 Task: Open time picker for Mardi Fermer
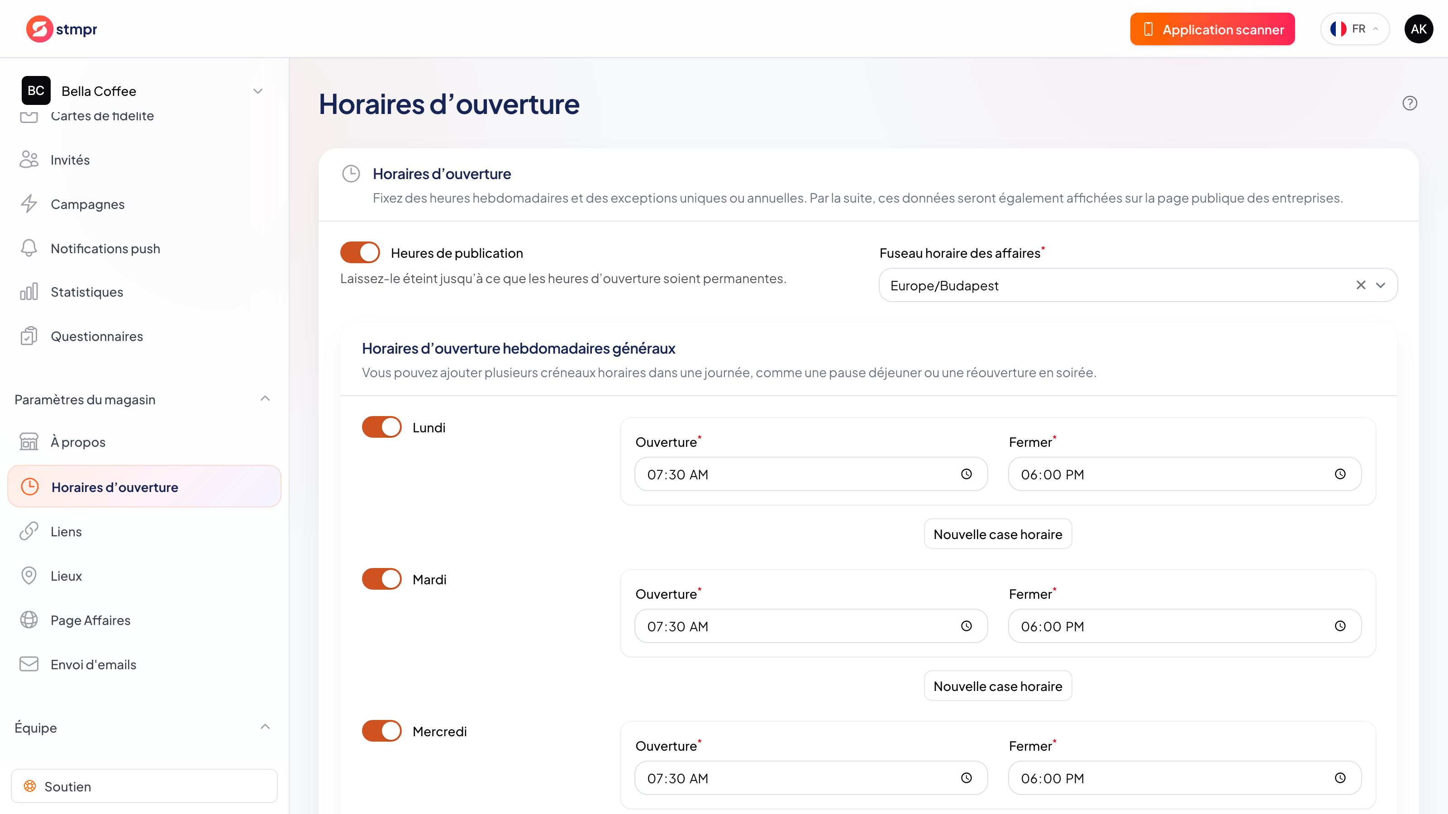pyautogui.click(x=1340, y=626)
